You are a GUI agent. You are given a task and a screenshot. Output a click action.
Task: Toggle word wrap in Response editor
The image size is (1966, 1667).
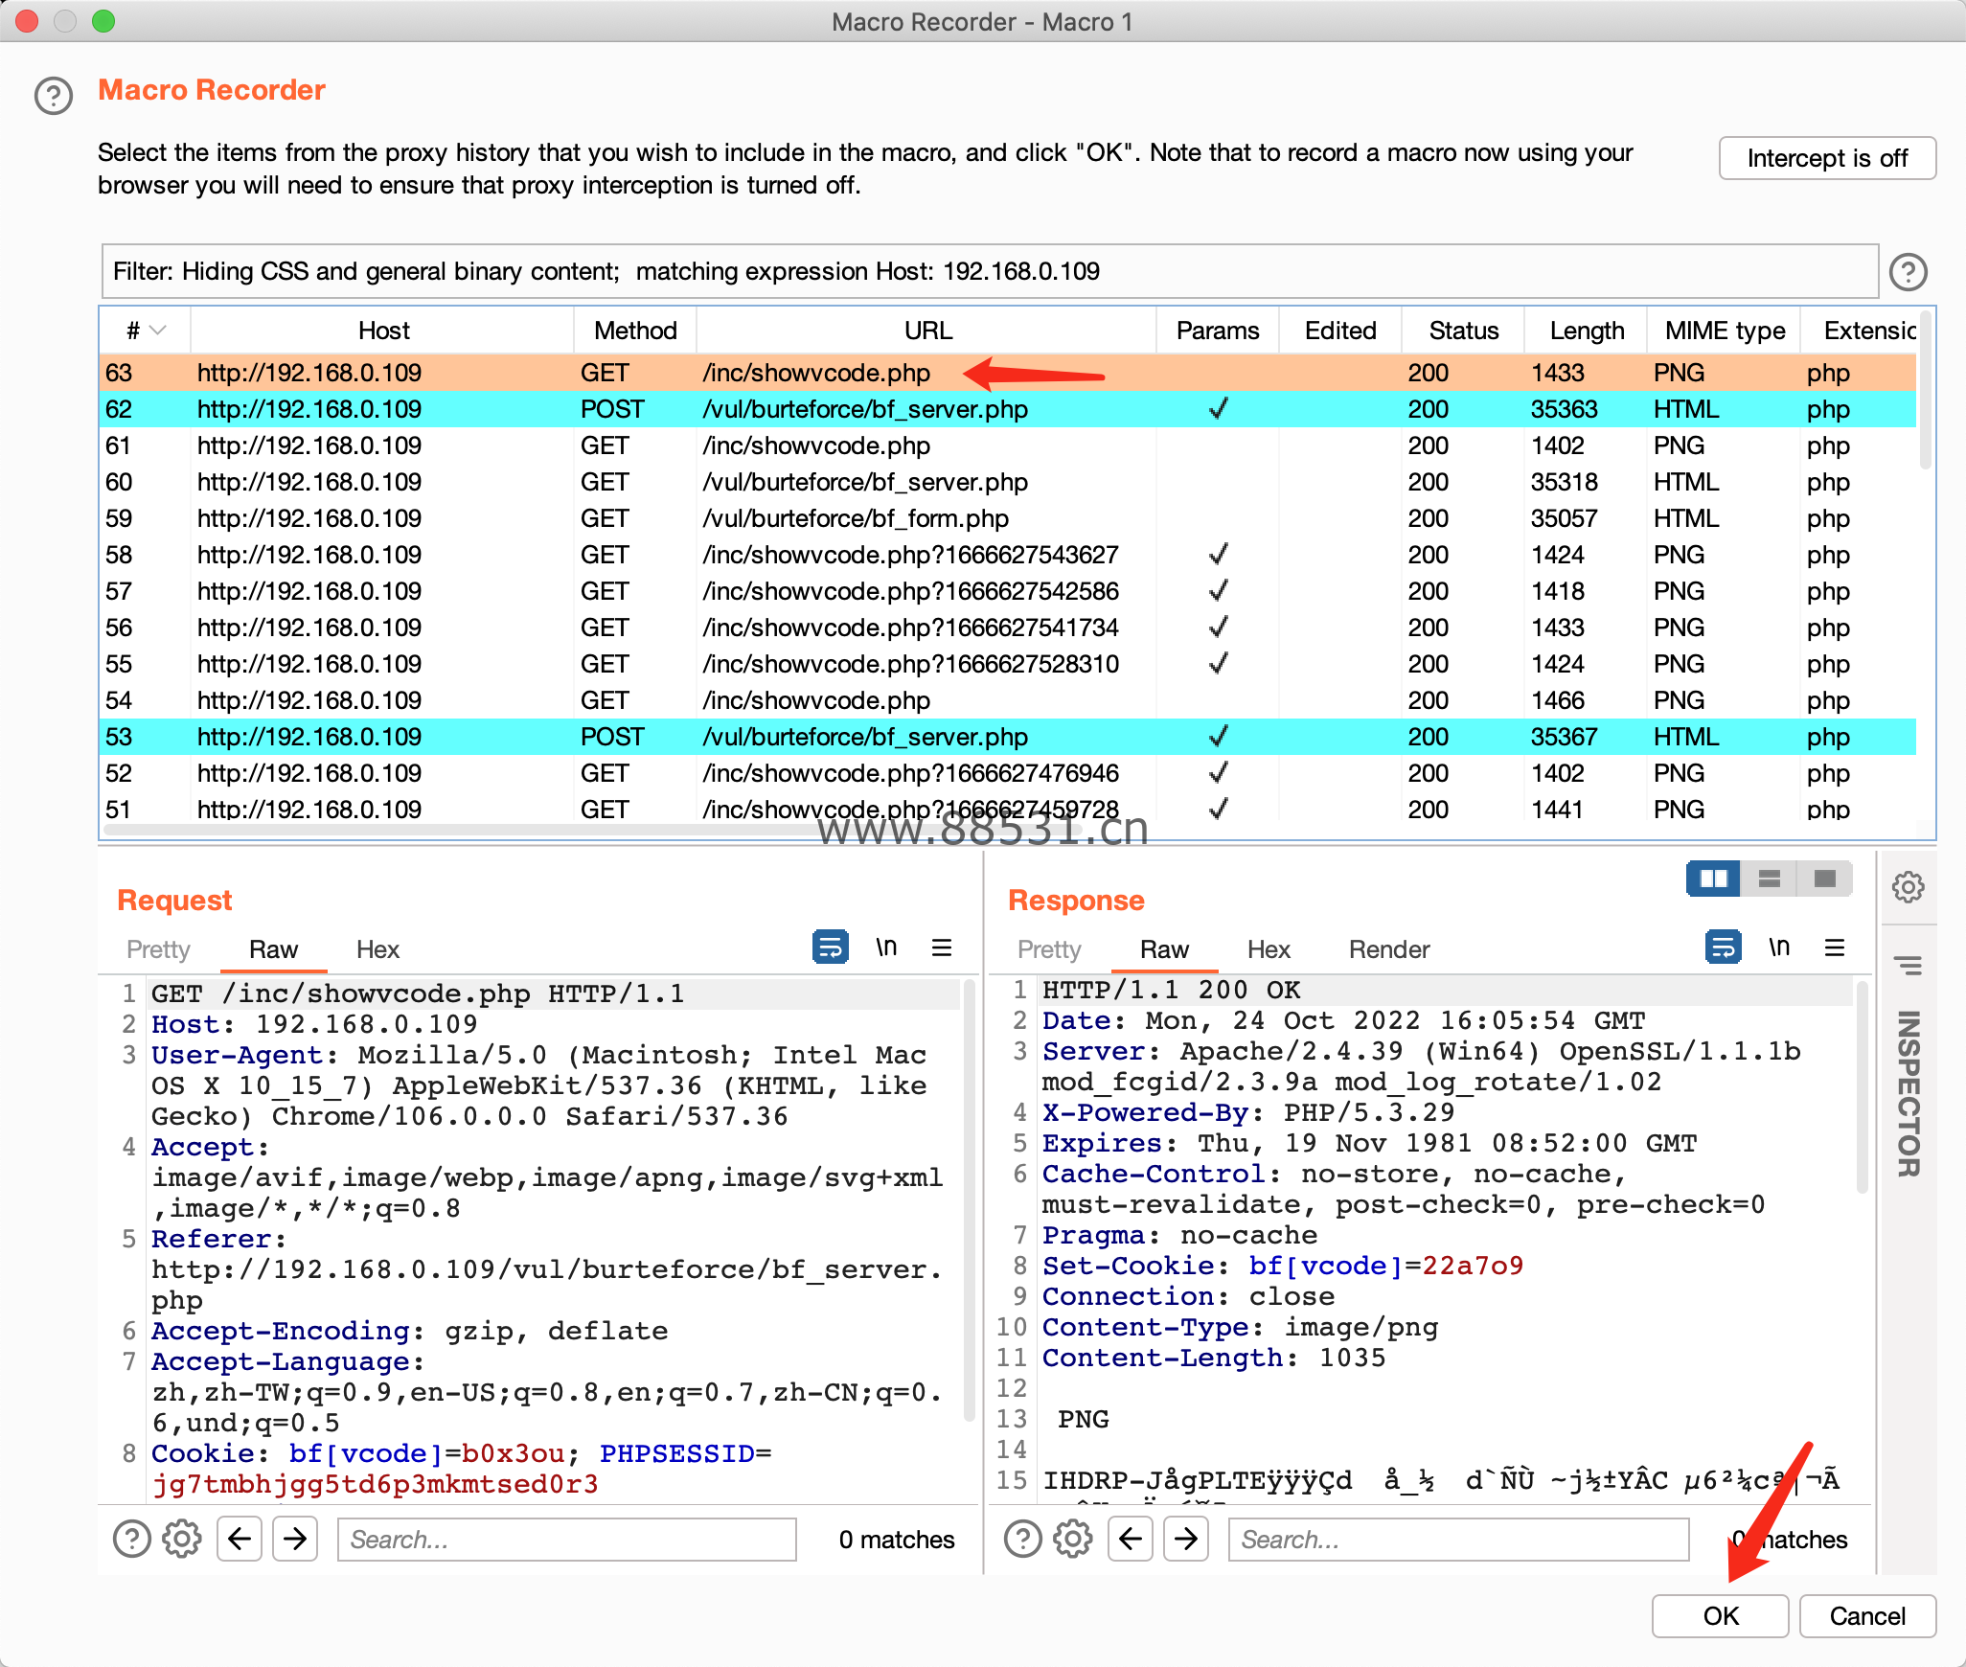[x=1723, y=948]
